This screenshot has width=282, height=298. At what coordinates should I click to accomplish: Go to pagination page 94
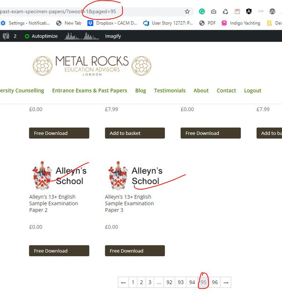[x=192, y=282]
